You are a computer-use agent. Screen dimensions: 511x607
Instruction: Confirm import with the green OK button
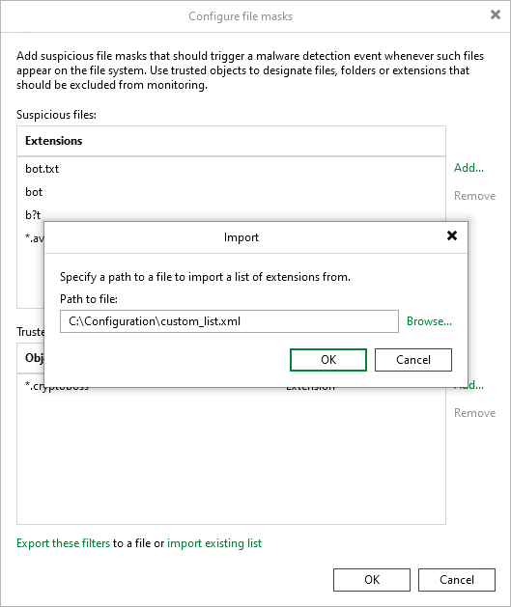pyautogui.click(x=328, y=360)
